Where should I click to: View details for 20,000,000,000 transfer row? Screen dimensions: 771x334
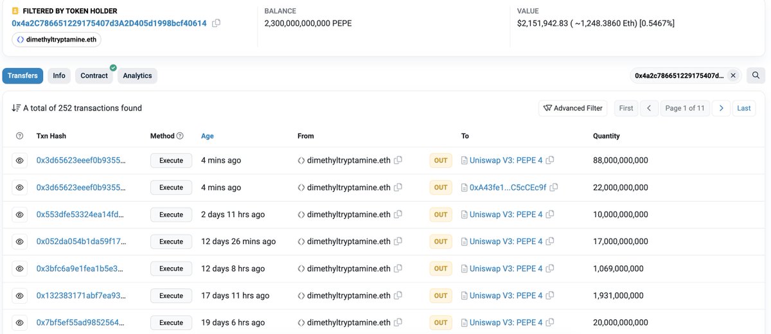pyautogui.click(x=20, y=322)
